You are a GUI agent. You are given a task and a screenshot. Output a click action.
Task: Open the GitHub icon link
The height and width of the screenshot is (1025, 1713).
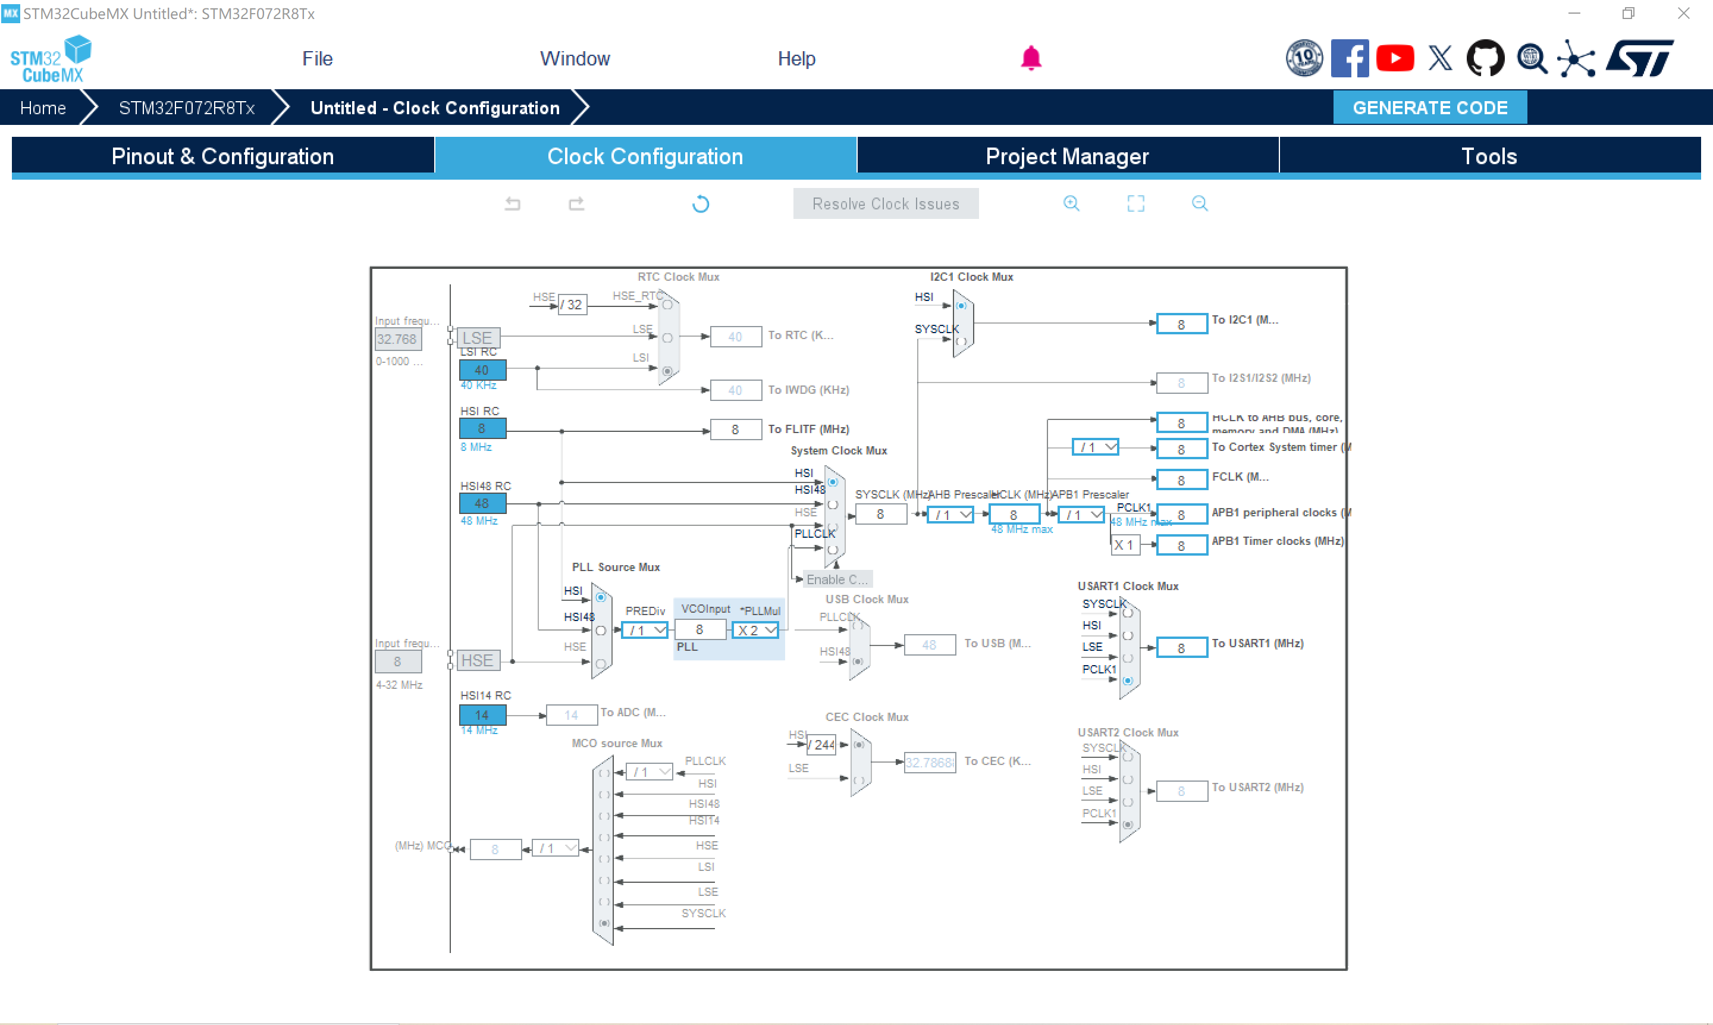[1485, 58]
